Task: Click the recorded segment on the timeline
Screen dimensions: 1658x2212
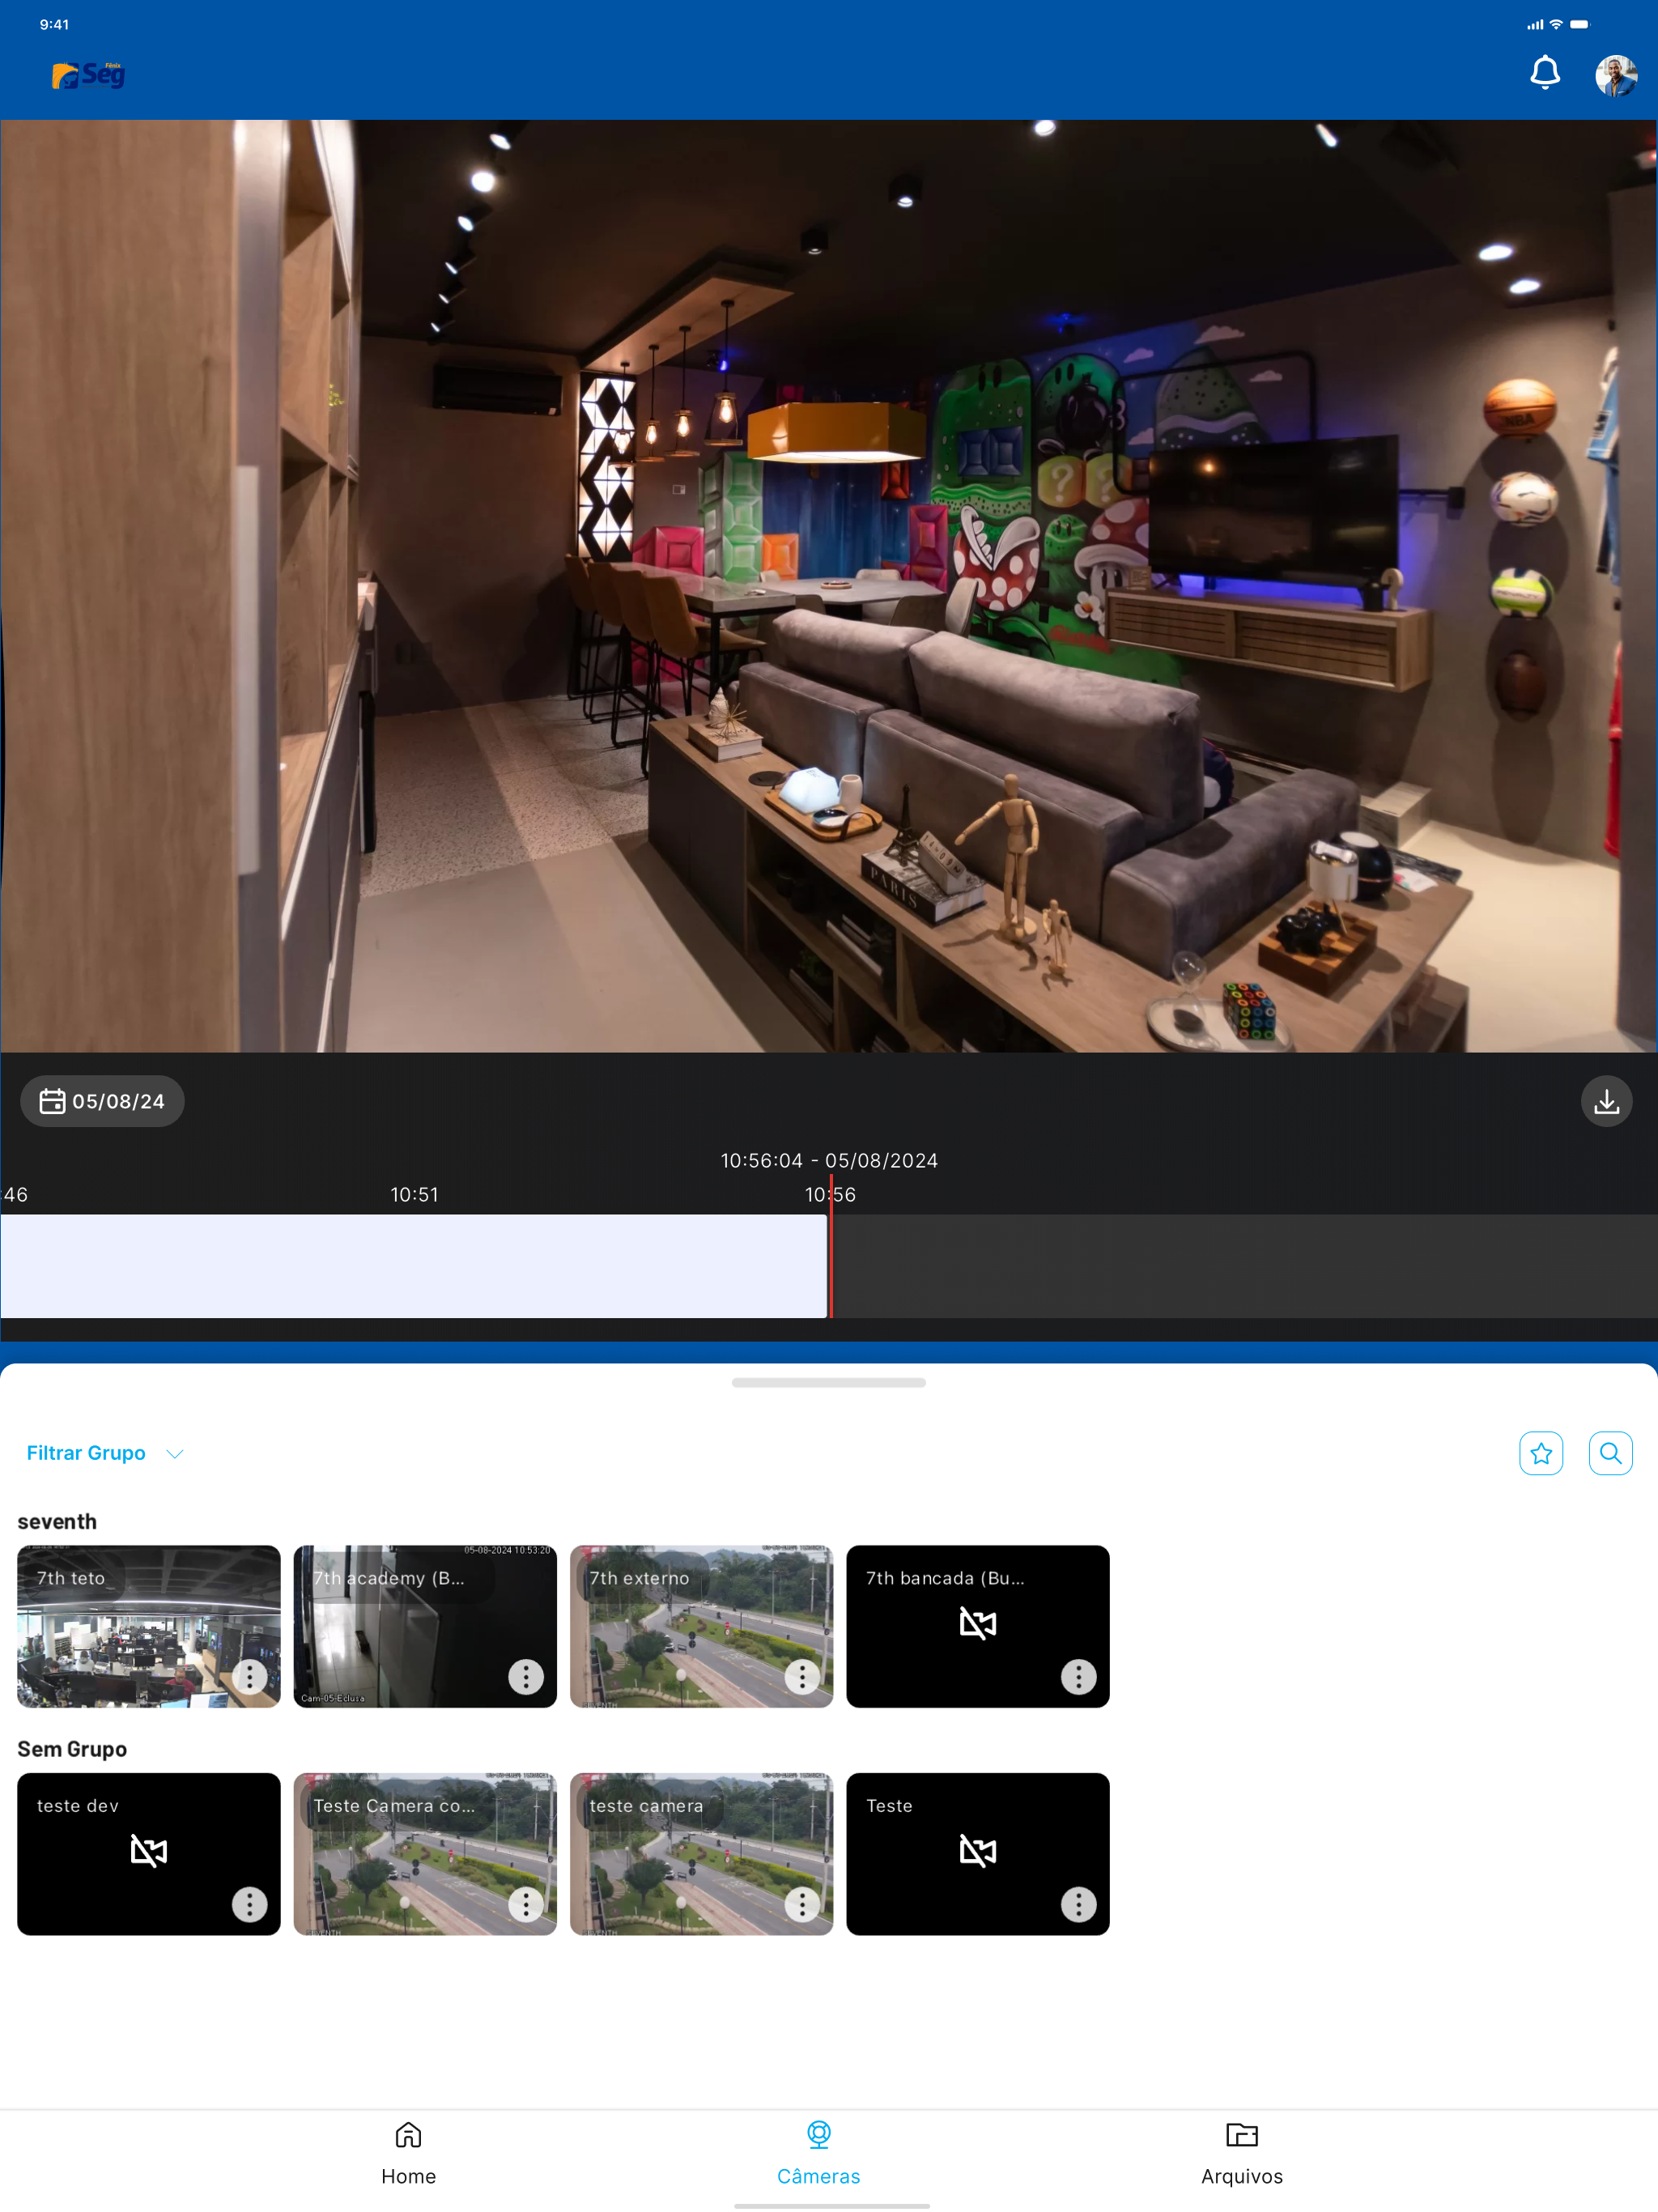Action: coord(414,1266)
